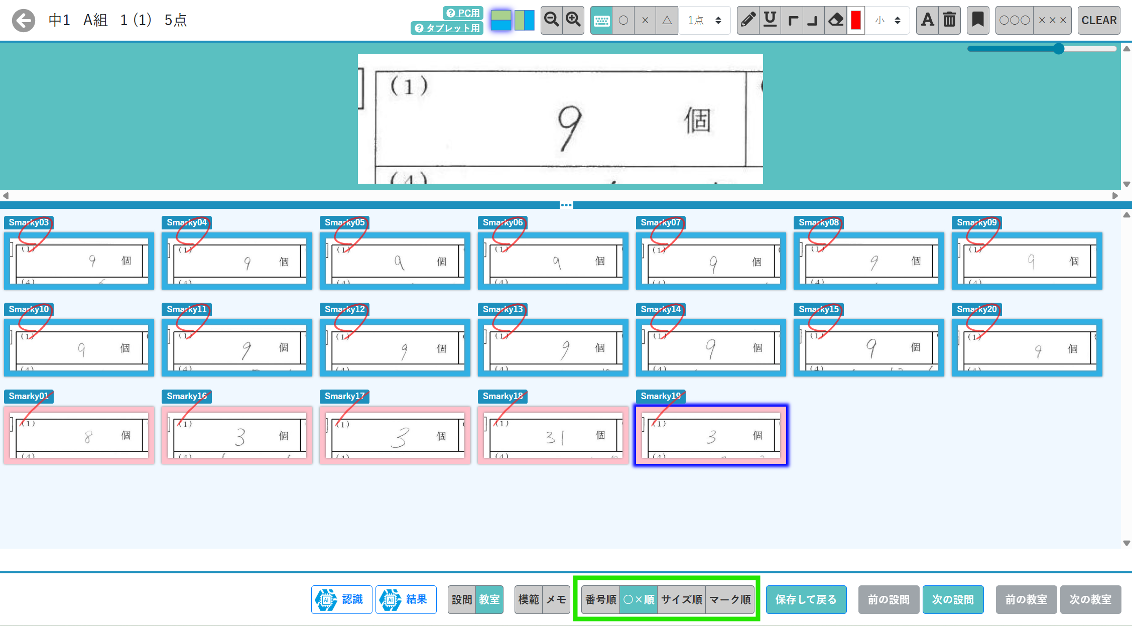Viewport: 1132px width, 626px height.
Task: Click the bookmark icon
Action: tap(977, 20)
